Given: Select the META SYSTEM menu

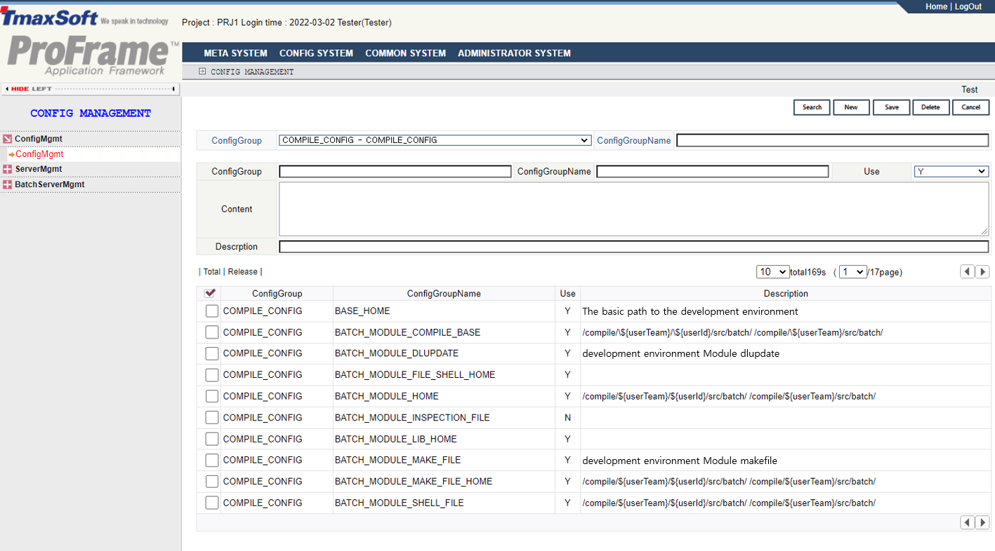Looking at the screenshot, I should point(235,53).
